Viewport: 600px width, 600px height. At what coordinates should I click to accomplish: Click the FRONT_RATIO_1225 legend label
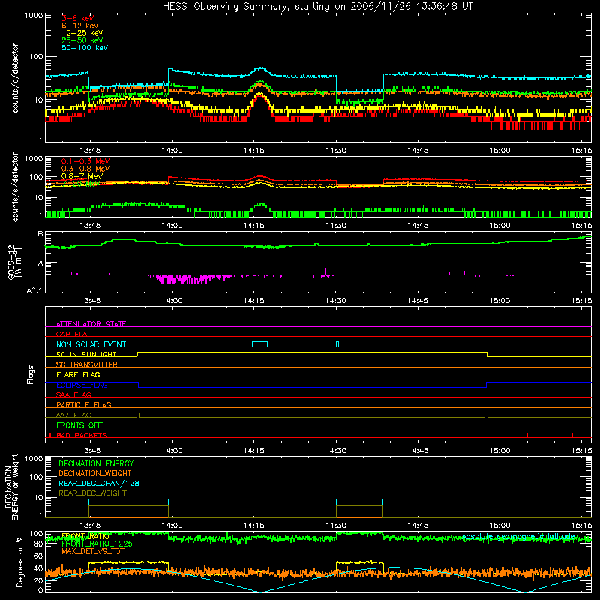coord(97,543)
